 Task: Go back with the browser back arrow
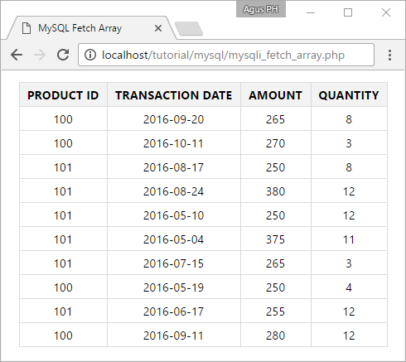coord(17,55)
